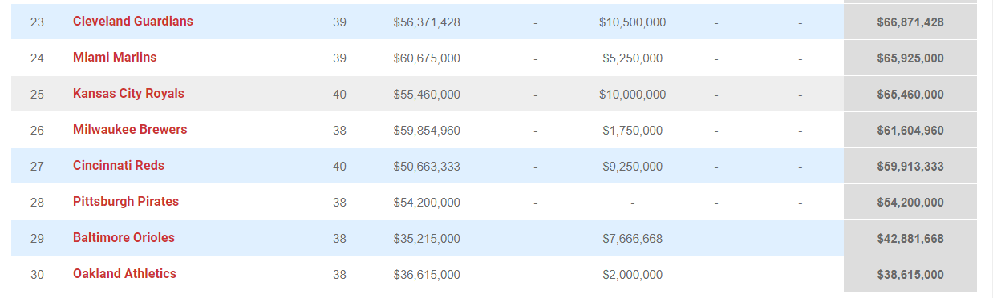This screenshot has height=298, width=993.
Task: Open the Pittsburgh Pirates team link
Action: (126, 202)
